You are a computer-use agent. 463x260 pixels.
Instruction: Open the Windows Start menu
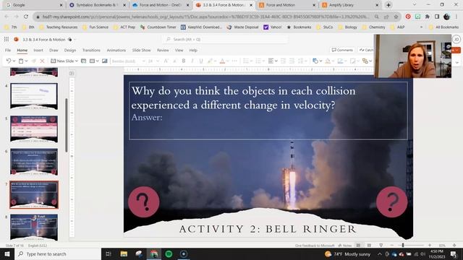7,253
